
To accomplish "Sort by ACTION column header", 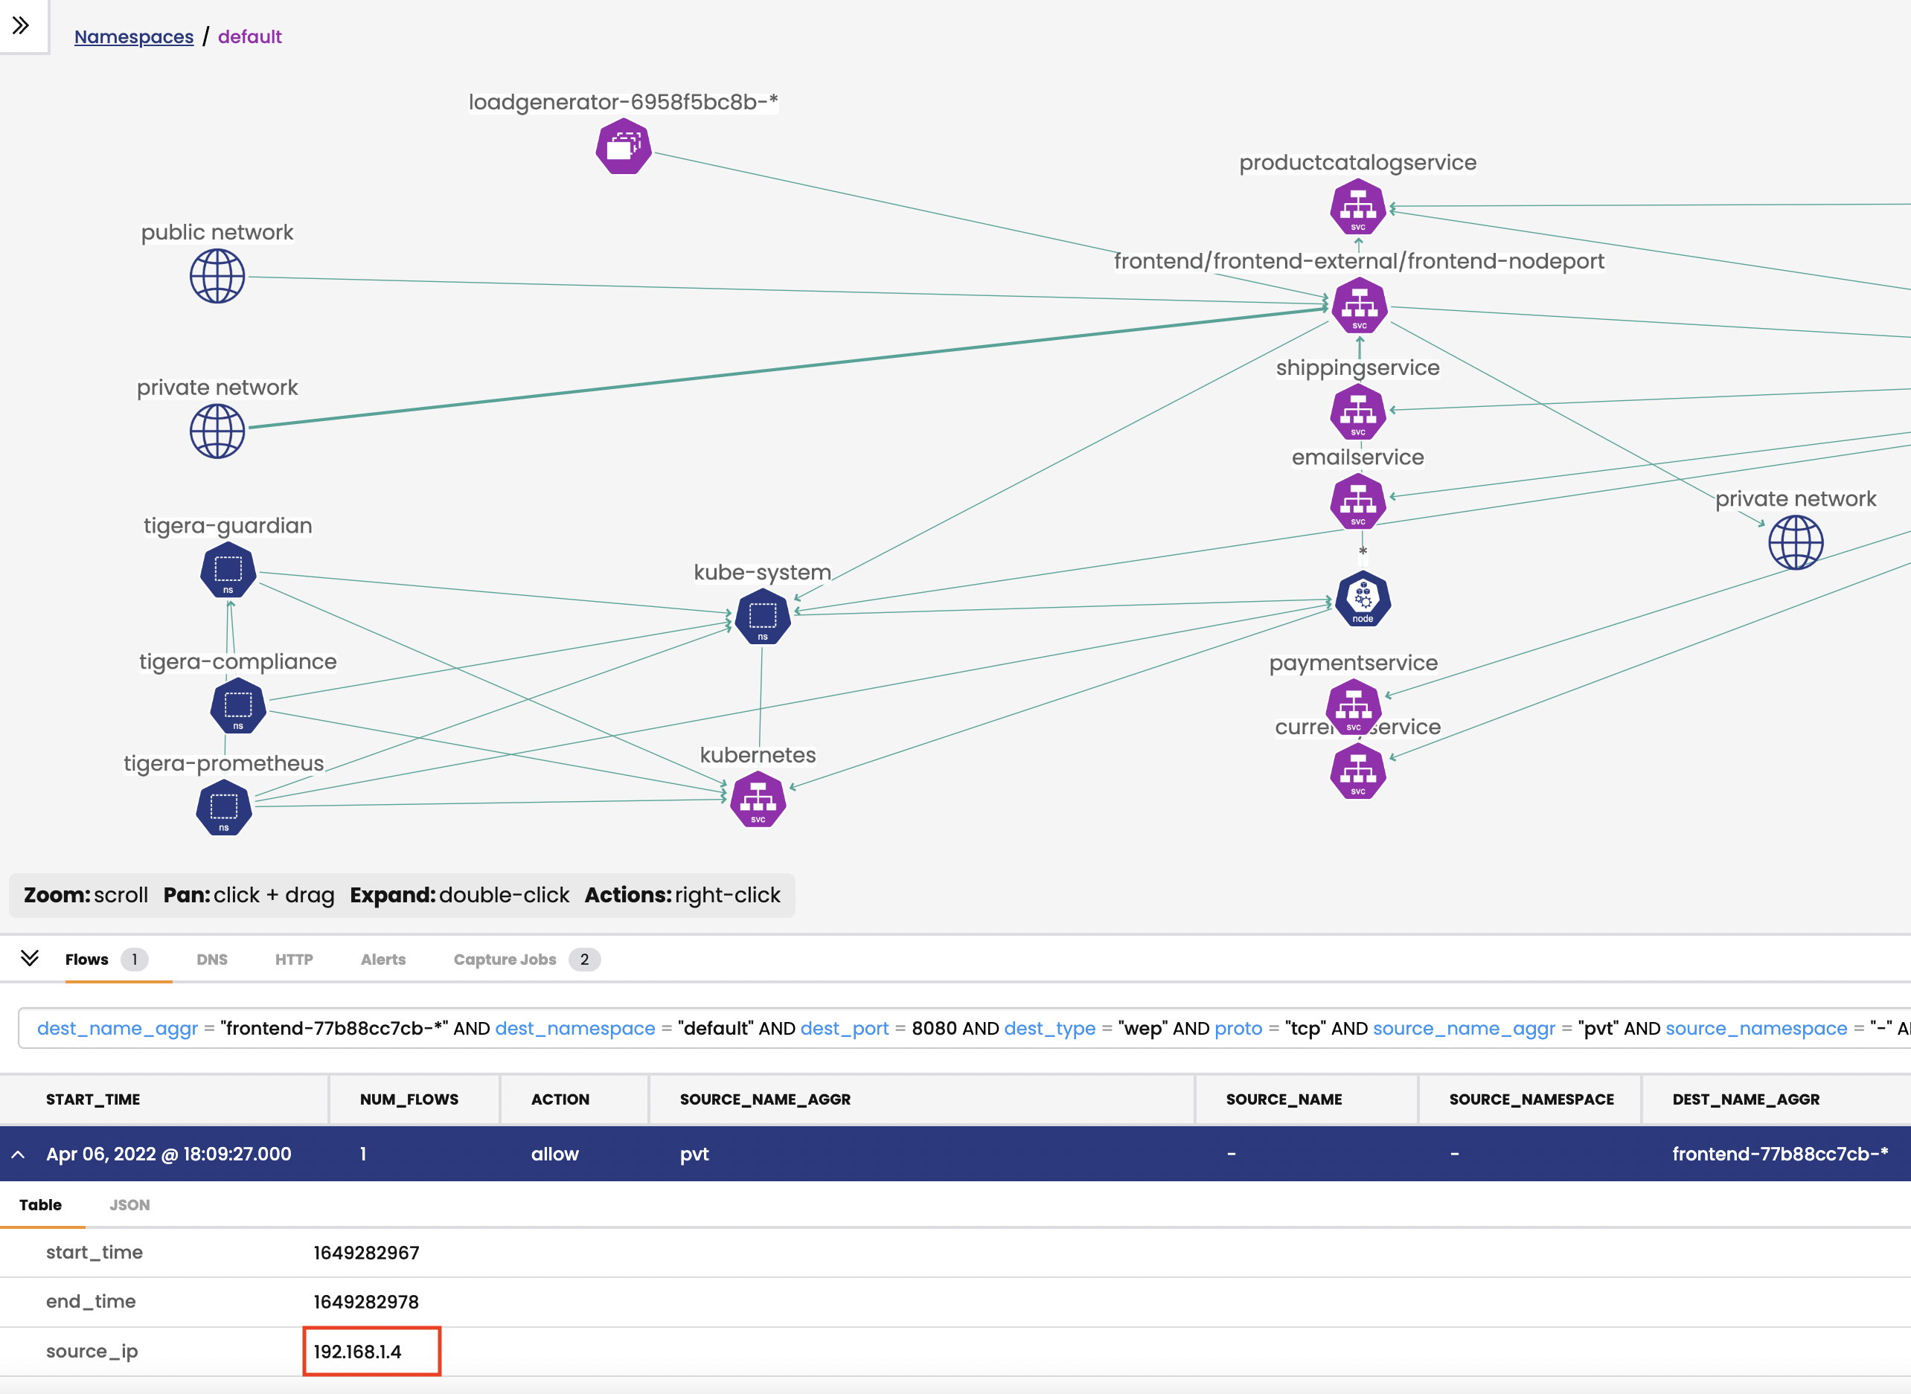I will tap(560, 1099).
